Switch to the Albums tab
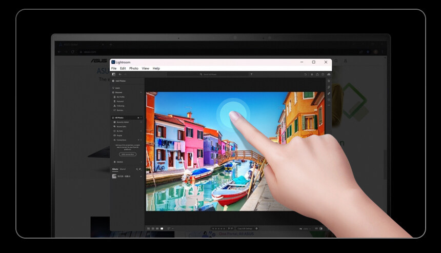 point(115,169)
